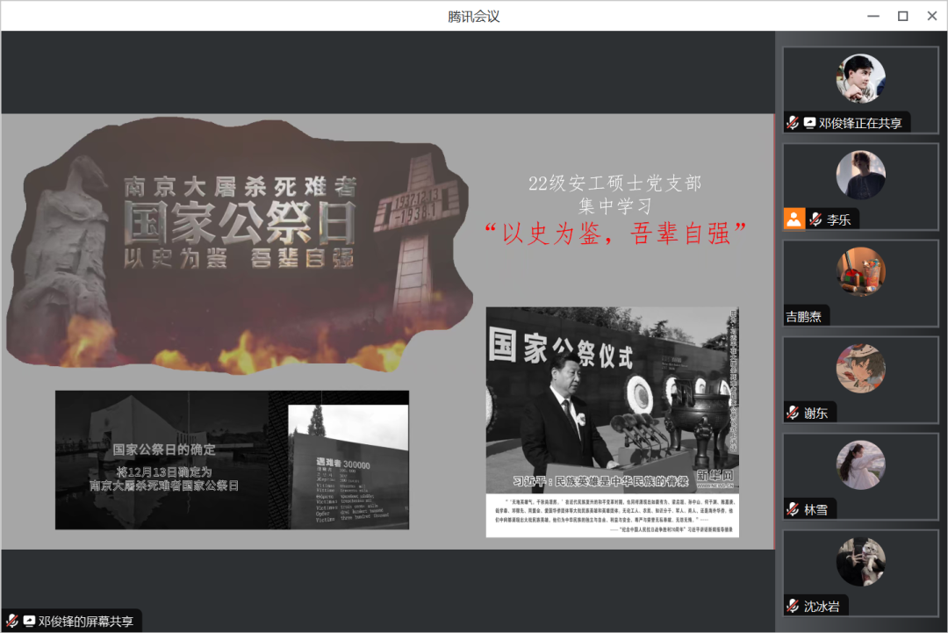Screen dimensions: 948x633
Task: Click the muted mic icon at bottom-left share label
Action: coord(12,621)
